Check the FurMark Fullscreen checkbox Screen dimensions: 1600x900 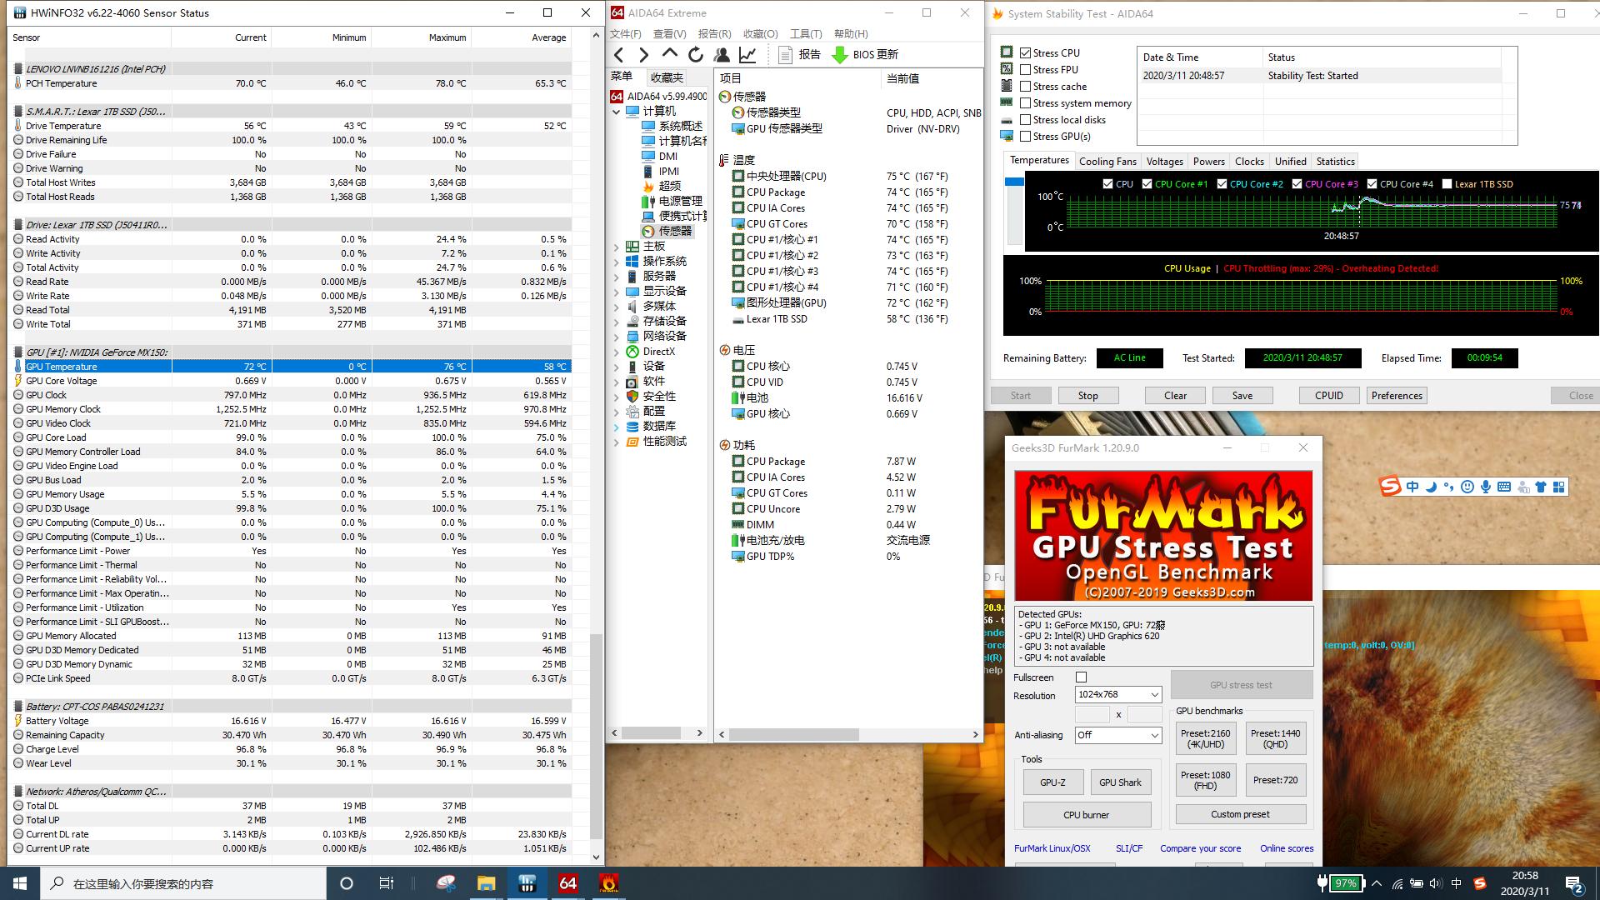(x=1082, y=677)
